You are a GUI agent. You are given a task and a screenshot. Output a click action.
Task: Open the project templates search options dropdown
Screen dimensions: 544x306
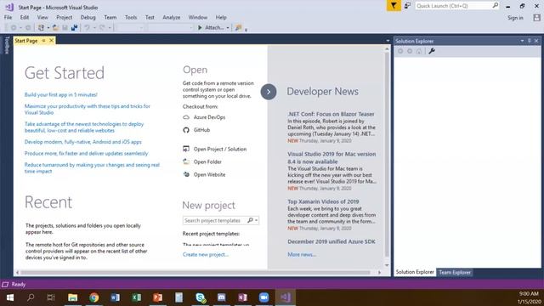point(256,220)
